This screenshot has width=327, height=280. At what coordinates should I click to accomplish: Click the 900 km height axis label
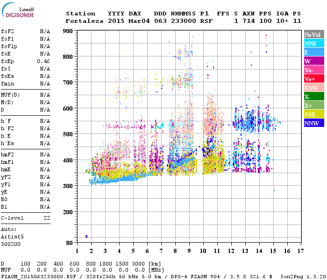(x=68, y=31)
